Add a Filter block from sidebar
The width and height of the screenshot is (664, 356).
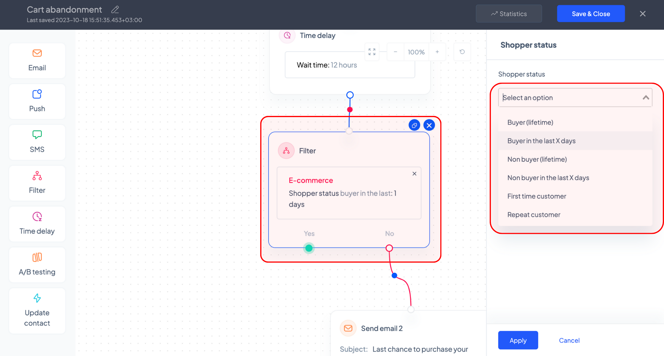37,183
